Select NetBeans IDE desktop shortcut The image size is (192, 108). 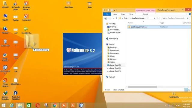tap(5, 70)
